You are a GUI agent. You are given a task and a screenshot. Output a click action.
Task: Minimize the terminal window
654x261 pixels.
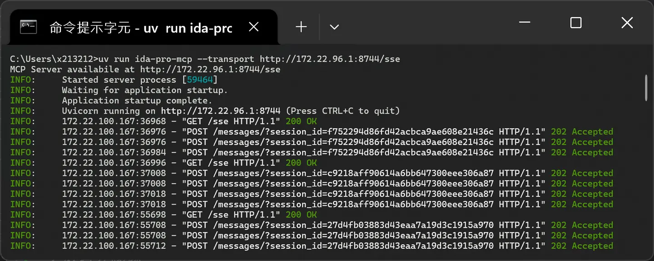click(x=525, y=23)
